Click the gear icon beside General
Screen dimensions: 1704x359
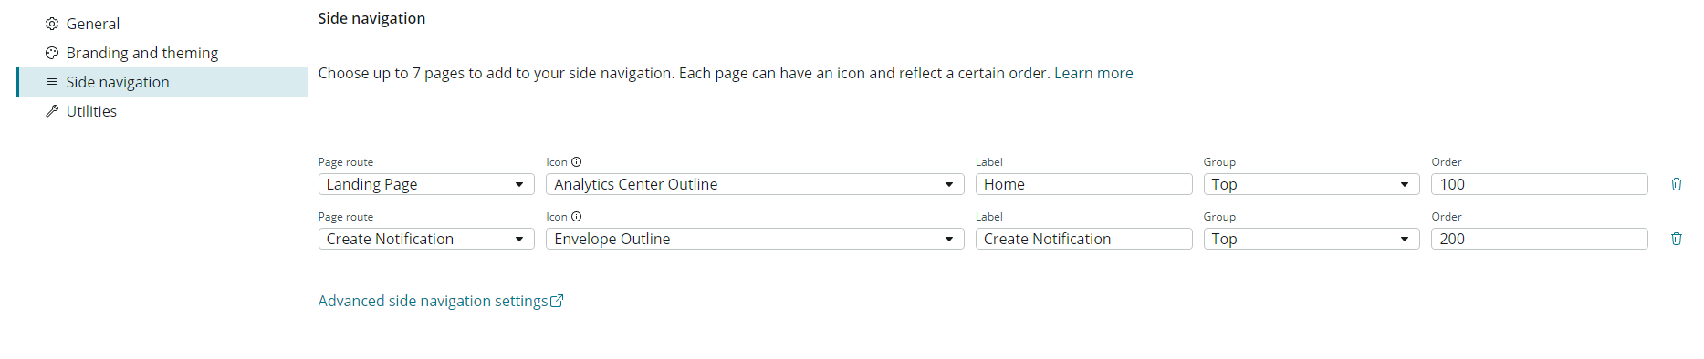52,24
